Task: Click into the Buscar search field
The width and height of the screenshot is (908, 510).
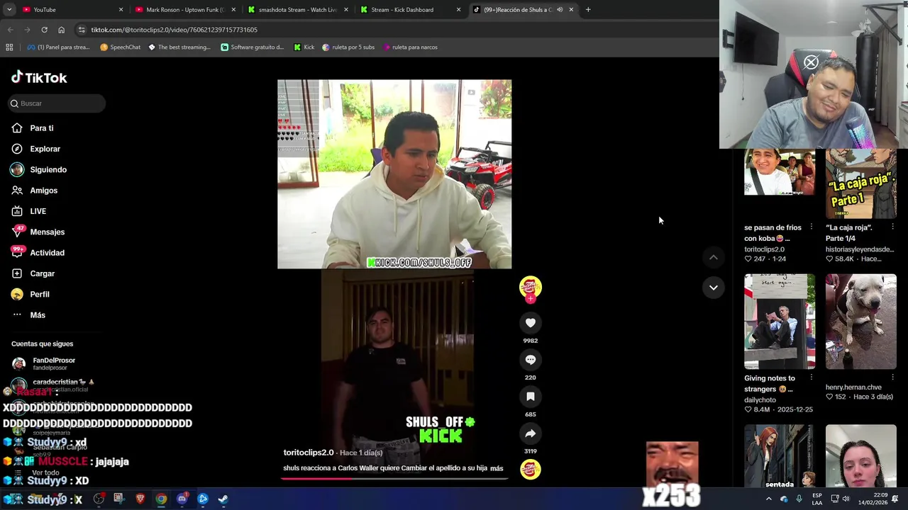Action: coord(57,103)
